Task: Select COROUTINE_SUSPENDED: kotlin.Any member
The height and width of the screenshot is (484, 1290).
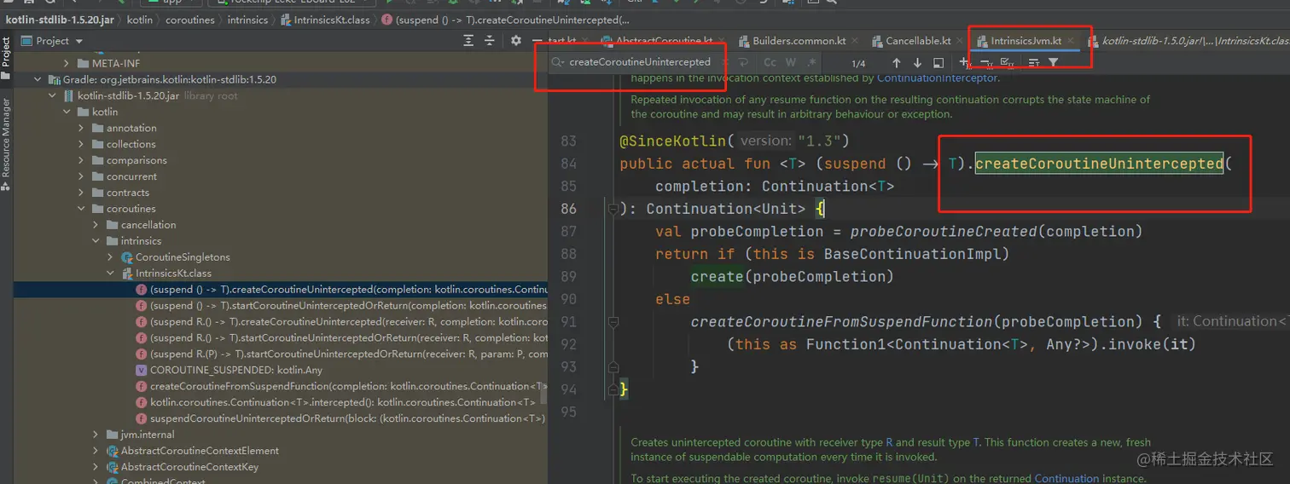Action: (x=229, y=370)
